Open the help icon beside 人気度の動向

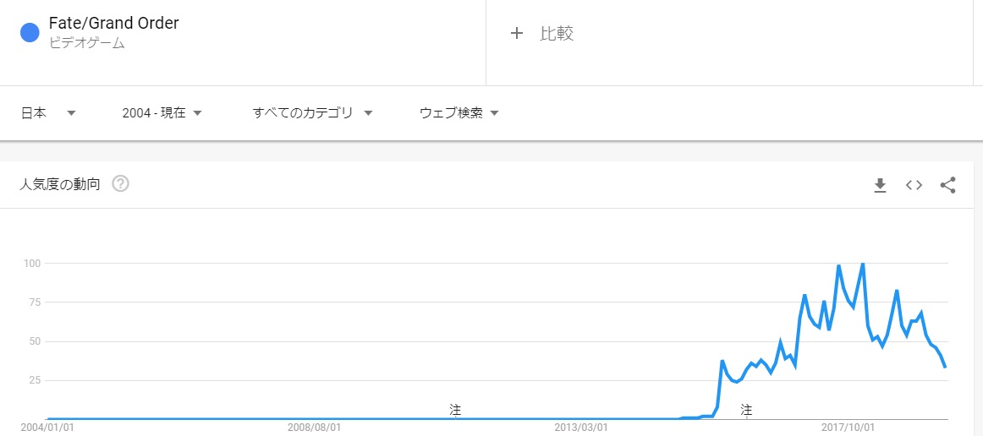(120, 183)
